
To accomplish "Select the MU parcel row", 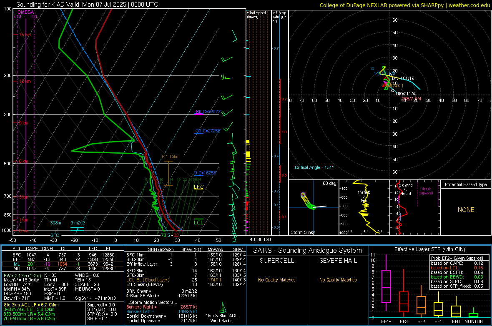I will click(63, 269).
